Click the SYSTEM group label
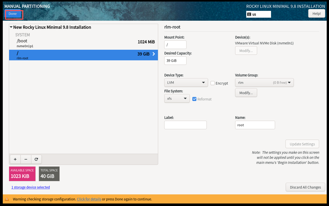This screenshot has width=329, height=206. click(22, 35)
